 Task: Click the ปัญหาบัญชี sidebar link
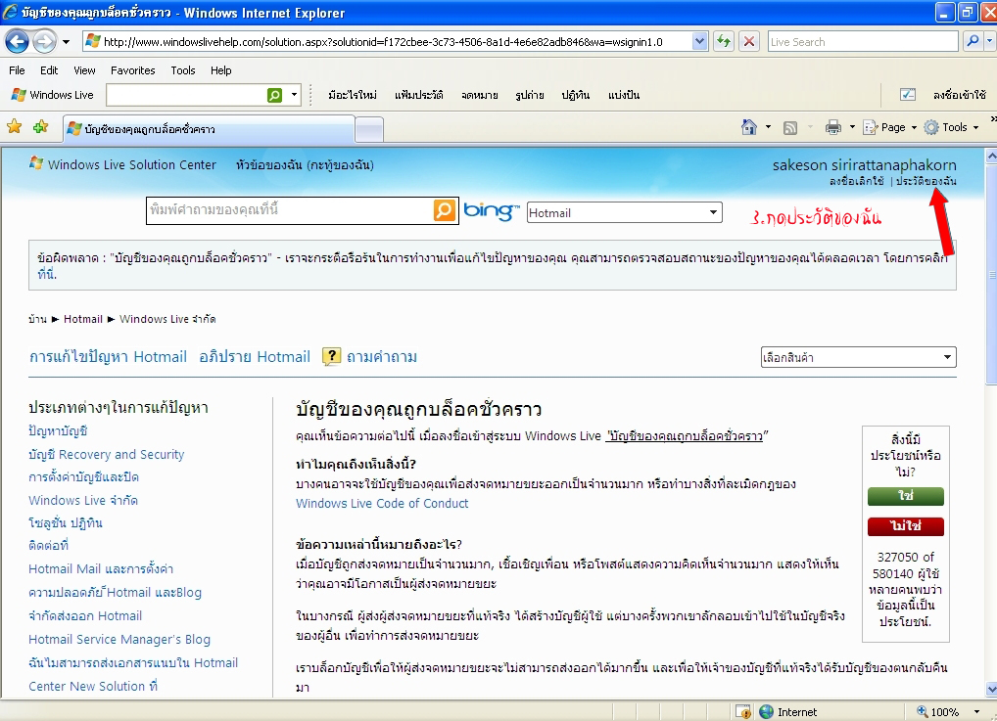(x=58, y=430)
